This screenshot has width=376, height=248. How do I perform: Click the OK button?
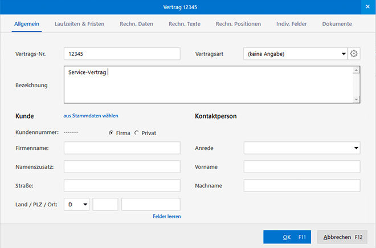coord(288,237)
